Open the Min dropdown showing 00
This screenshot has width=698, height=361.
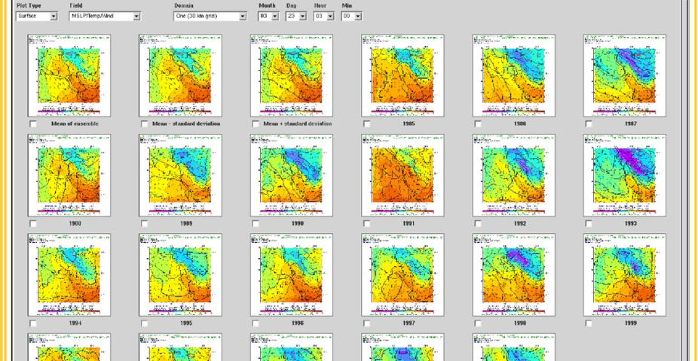click(351, 15)
